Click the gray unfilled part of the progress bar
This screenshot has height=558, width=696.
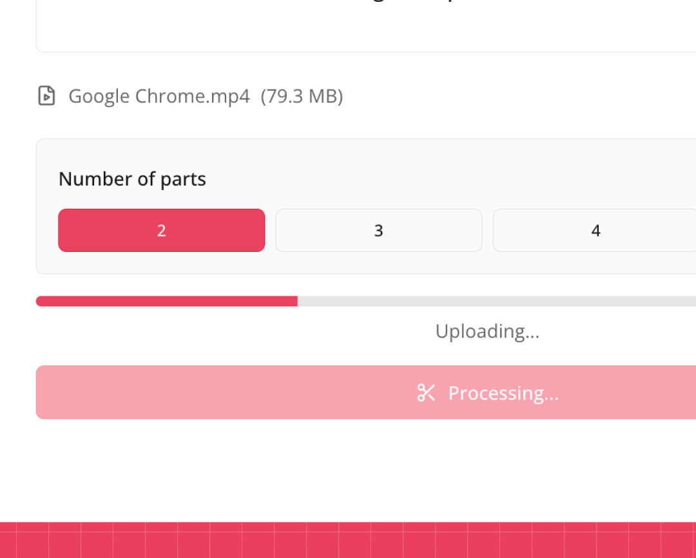point(496,301)
